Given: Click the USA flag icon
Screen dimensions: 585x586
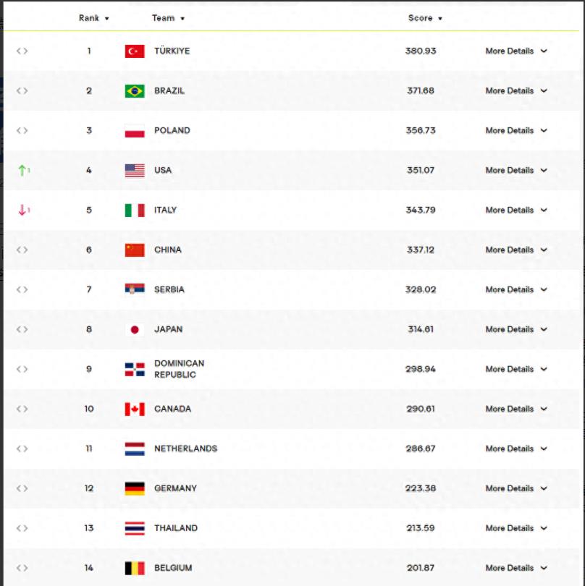Looking at the screenshot, I should tap(135, 171).
